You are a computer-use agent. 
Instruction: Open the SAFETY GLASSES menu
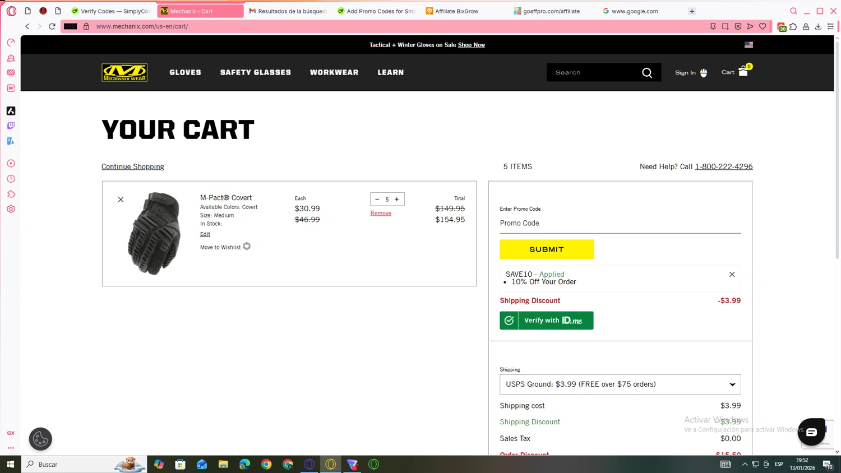coord(256,72)
